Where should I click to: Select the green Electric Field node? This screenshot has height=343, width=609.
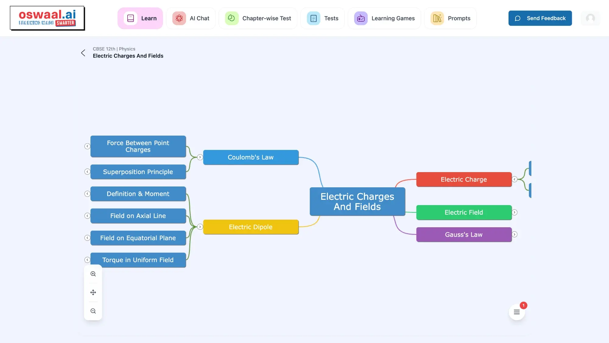pos(464,212)
